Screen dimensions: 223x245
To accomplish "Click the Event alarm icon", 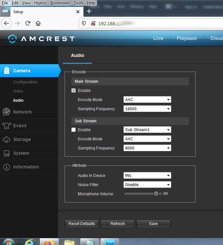I will tap(7, 126).
